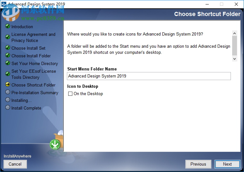Image resolution: width=244 pixels, height=172 pixels.
Task: Click the description scroll up arrow
Action: [234, 33]
